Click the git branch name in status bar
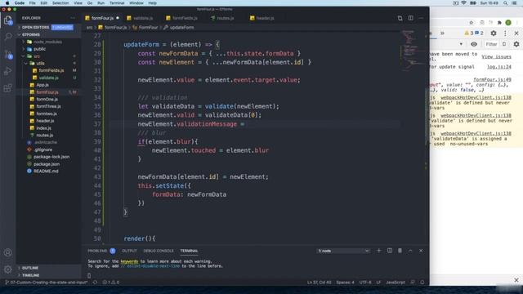The width and height of the screenshot is (523, 294). pyautogui.click(x=47, y=283)
